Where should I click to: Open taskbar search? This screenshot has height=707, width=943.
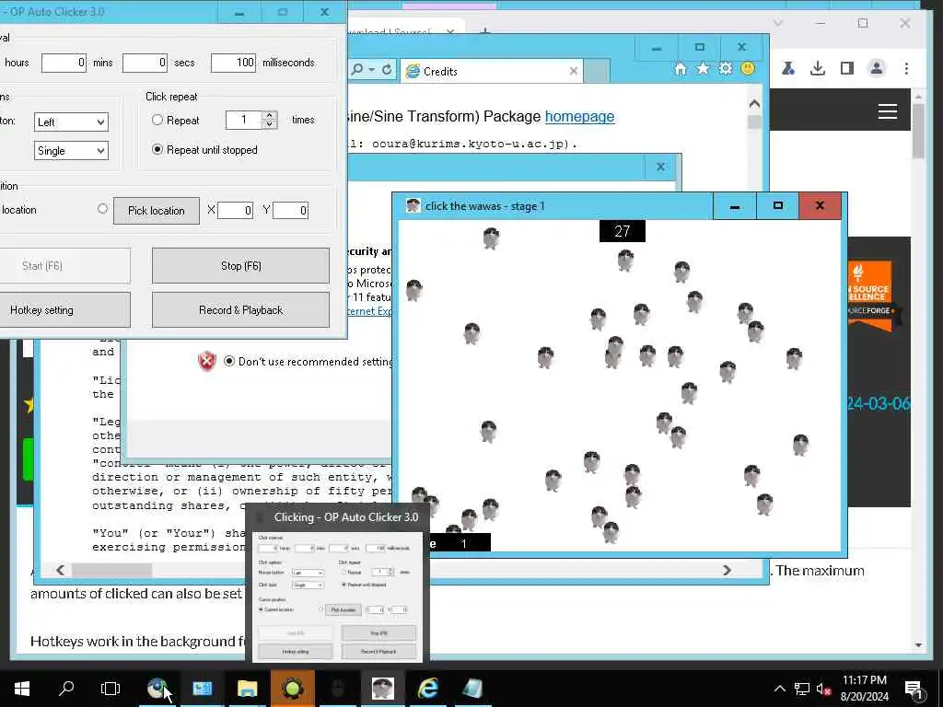(66, 689)
